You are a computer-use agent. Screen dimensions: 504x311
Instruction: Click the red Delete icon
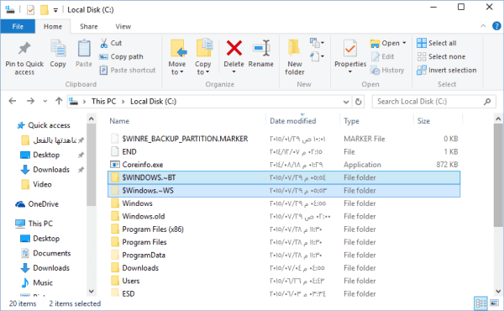pos(234,48)
